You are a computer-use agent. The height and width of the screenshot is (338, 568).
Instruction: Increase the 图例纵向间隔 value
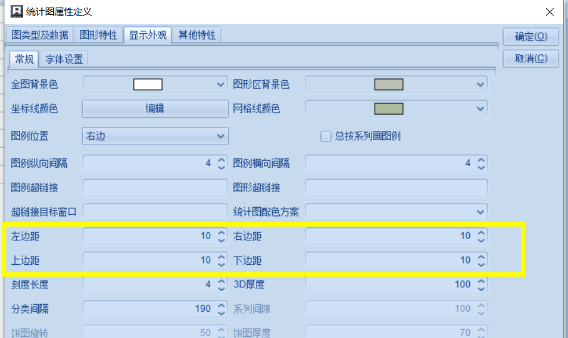click(x=221, y=160)
